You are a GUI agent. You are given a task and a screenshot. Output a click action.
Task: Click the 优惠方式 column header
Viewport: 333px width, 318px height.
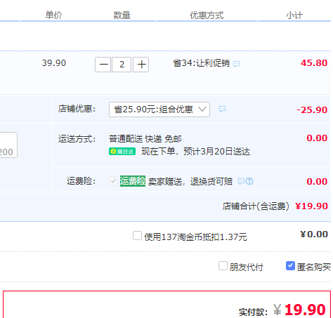[x=207, y=15]
